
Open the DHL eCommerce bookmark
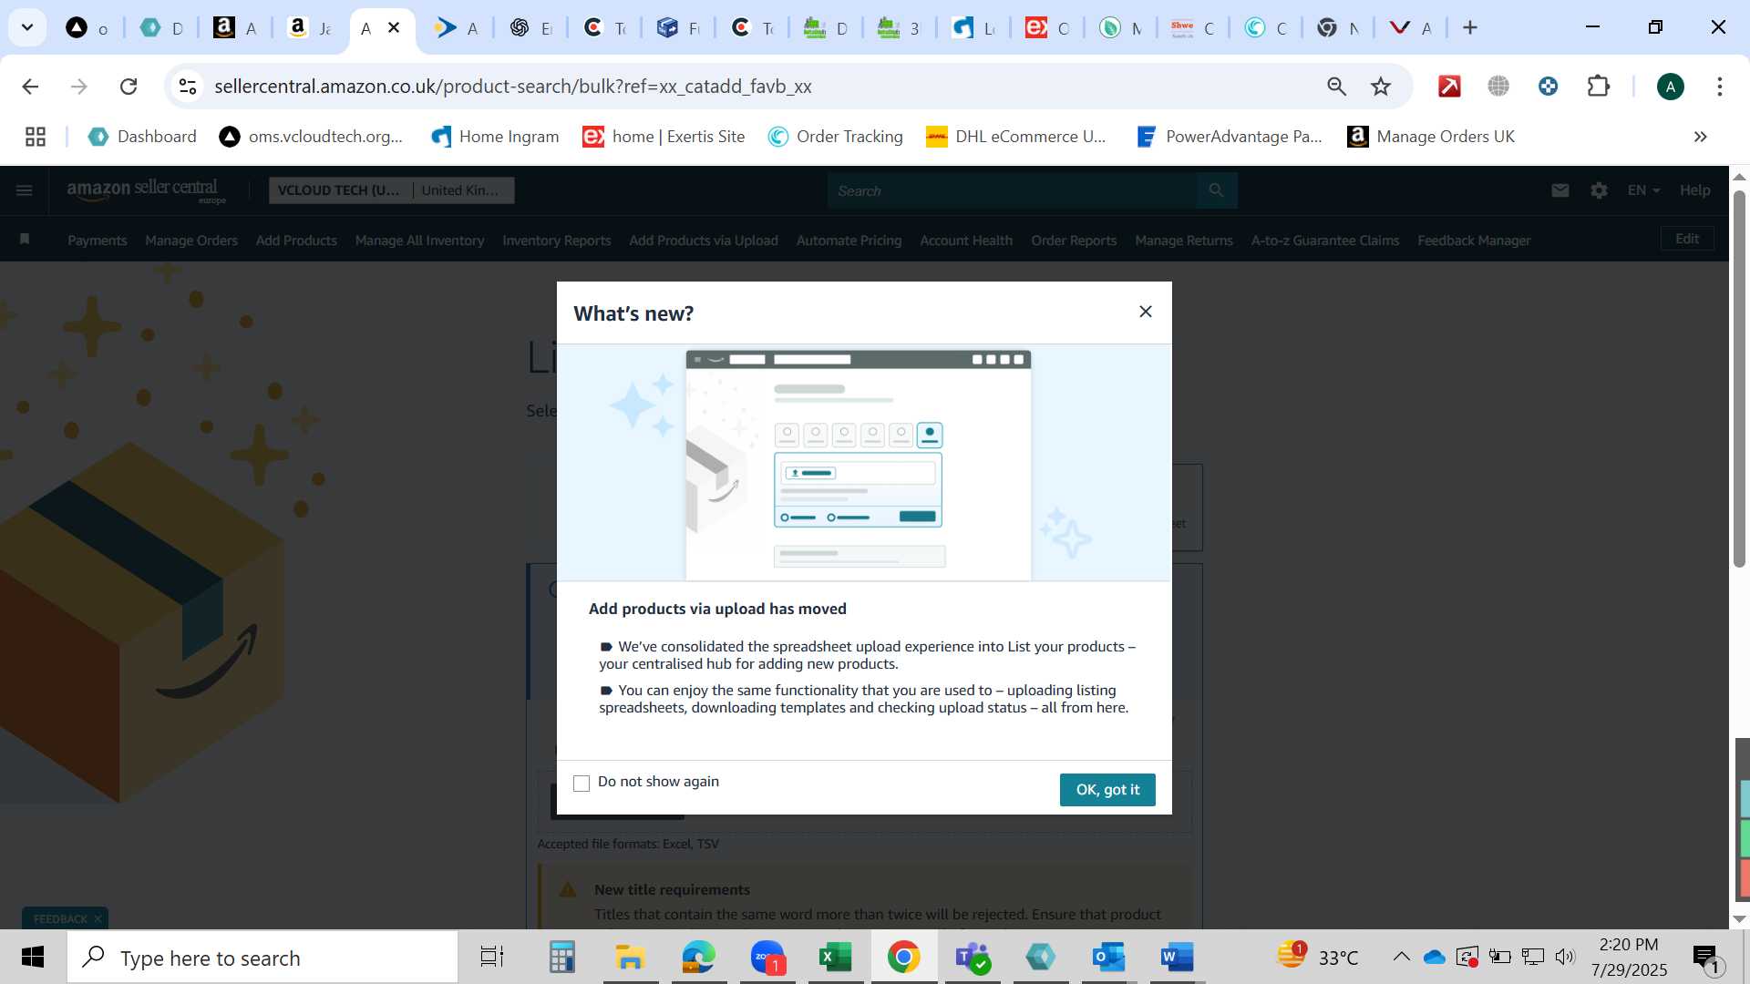pos(1015,137)
